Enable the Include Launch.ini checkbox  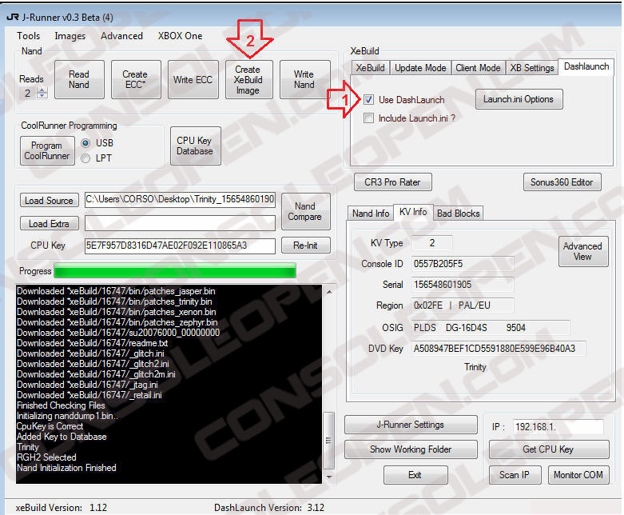point(369,118)
